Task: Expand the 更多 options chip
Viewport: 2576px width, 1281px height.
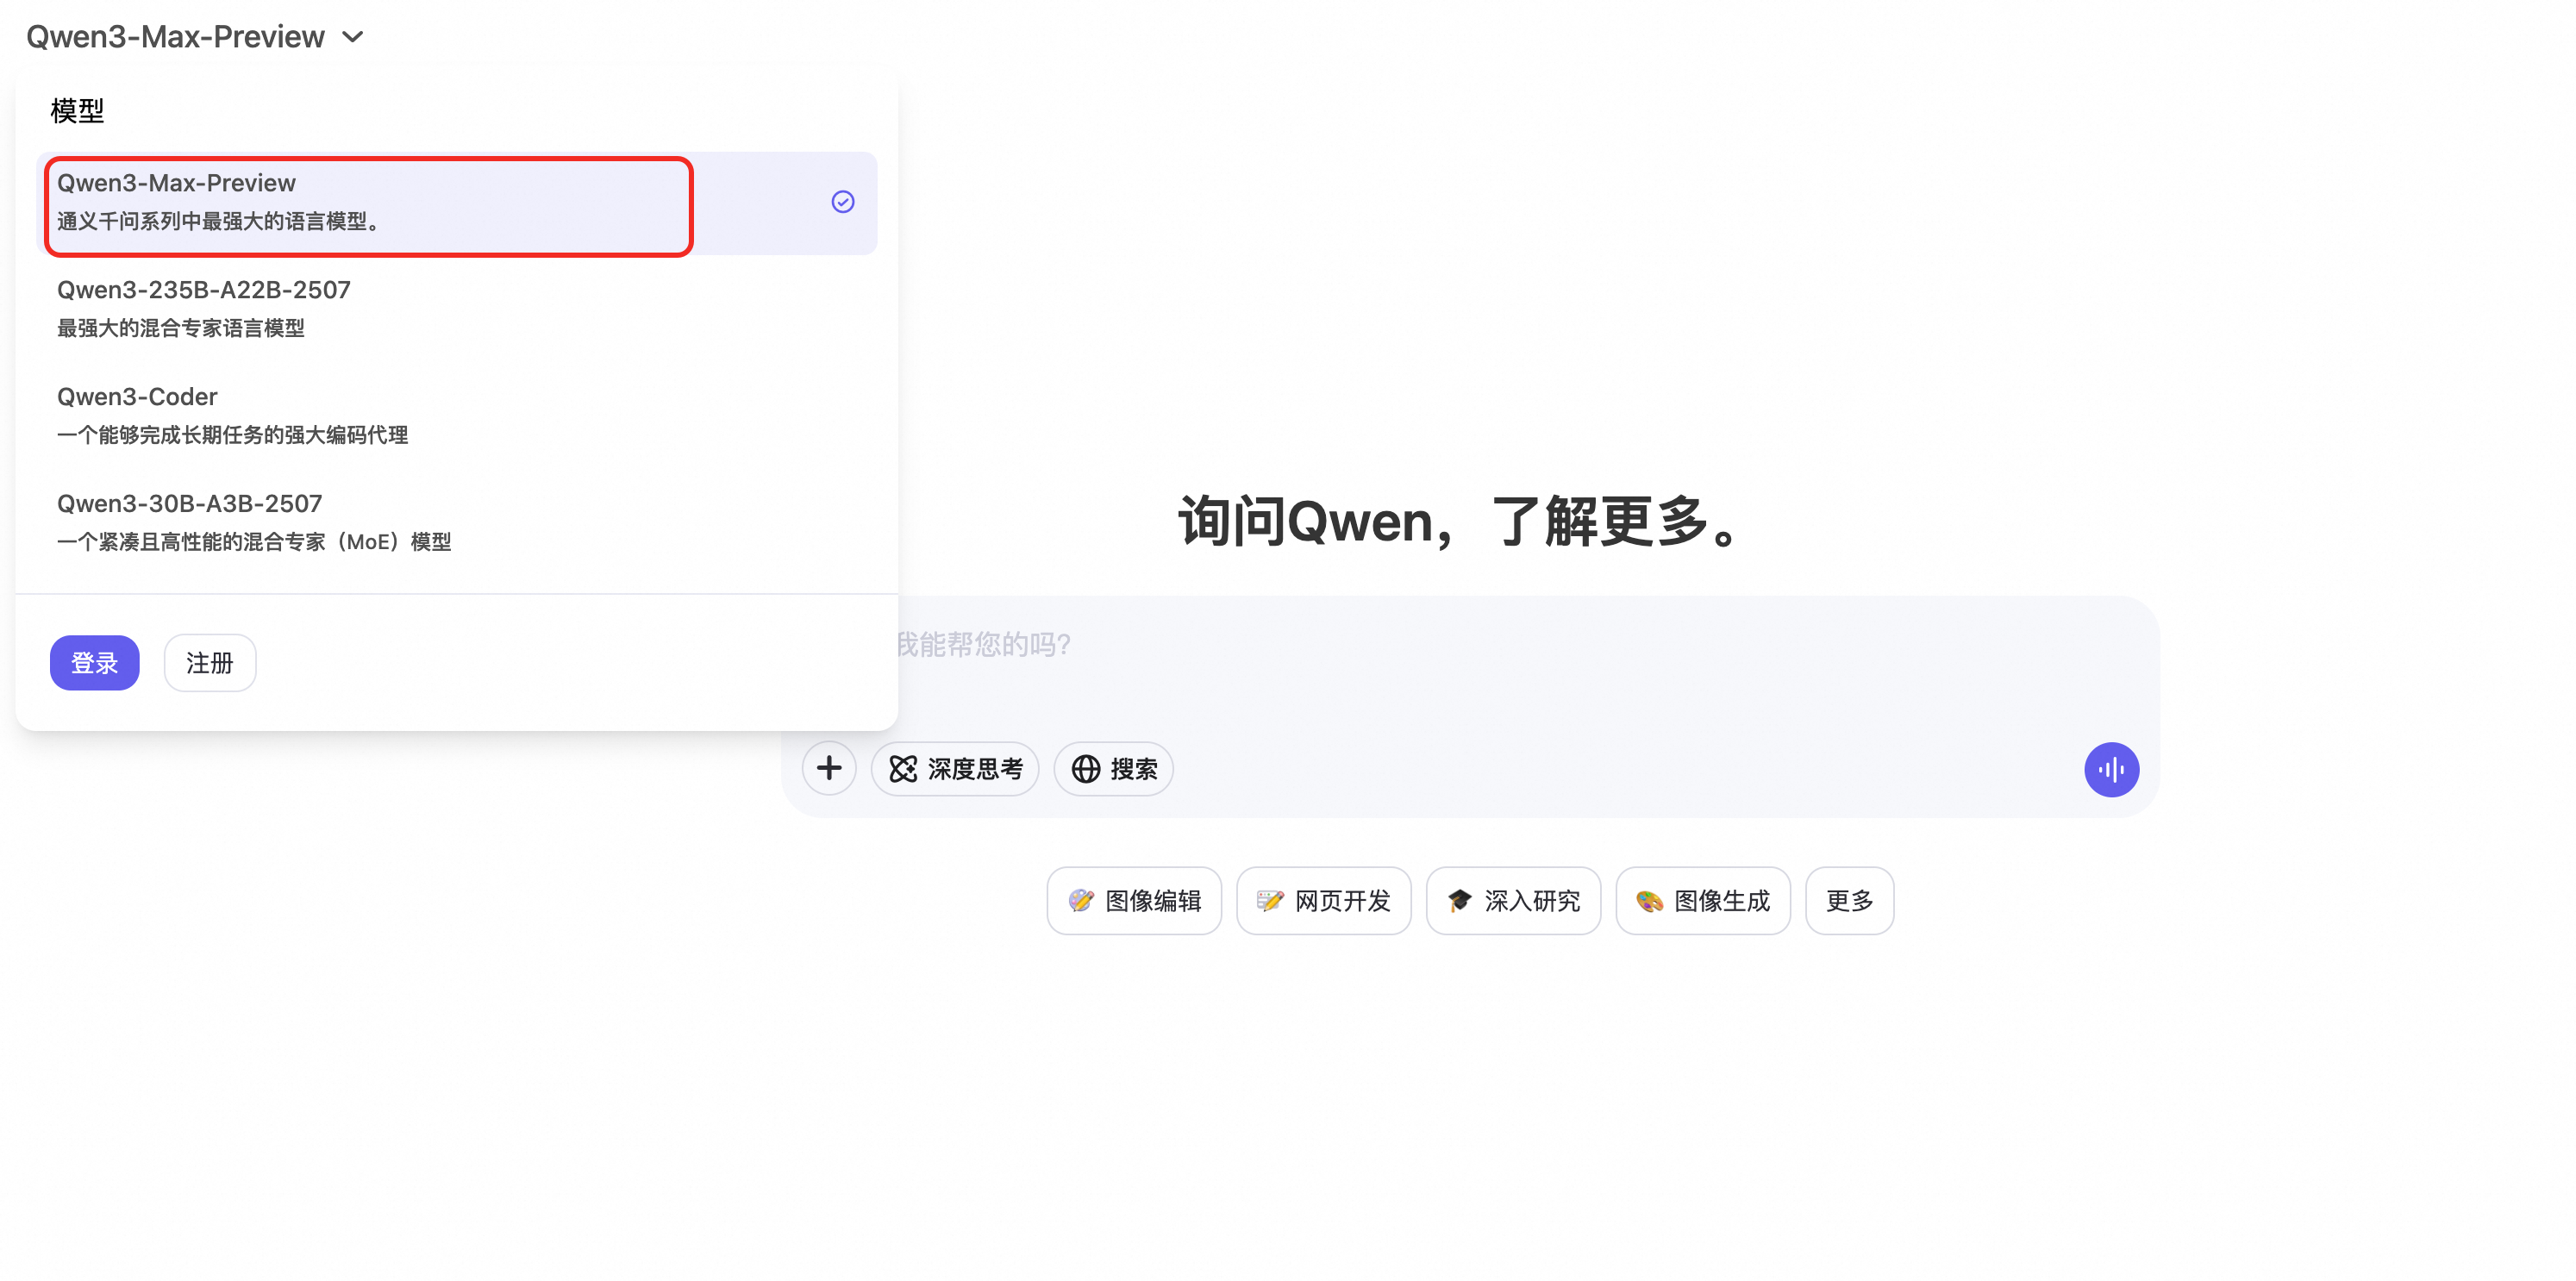Action: point(1849,901)
